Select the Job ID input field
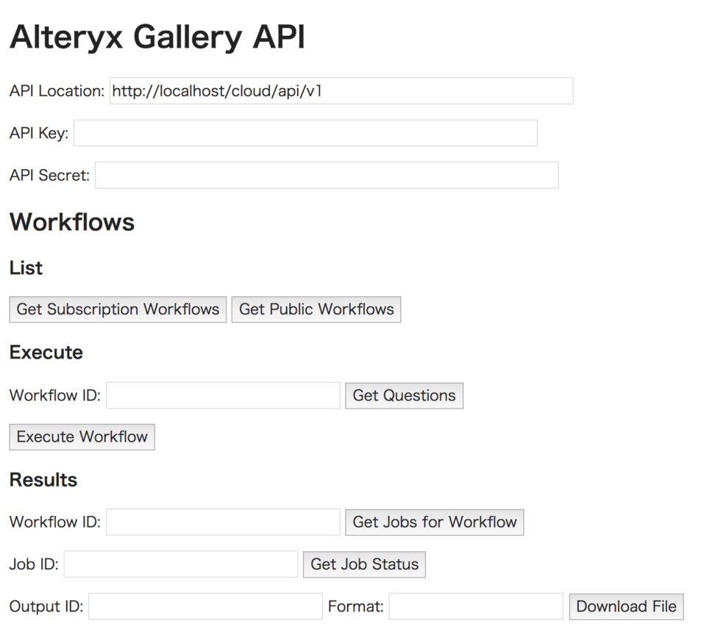The image size is (706, 643). coord(180,564)
